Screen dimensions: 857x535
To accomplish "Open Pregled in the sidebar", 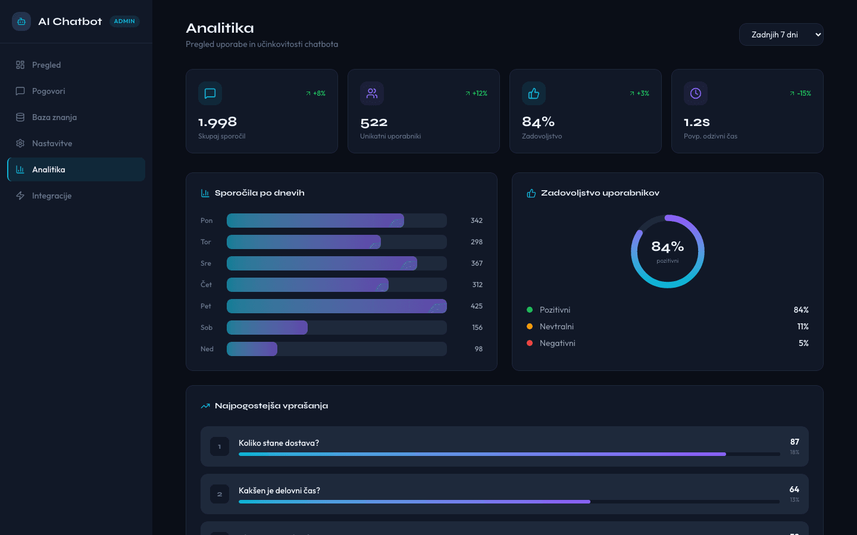I will click(76, 65).
